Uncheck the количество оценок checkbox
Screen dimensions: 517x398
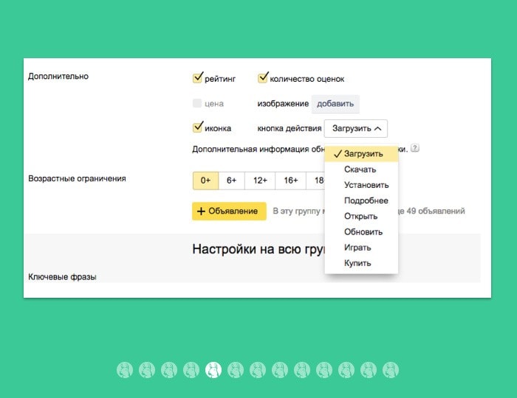(262, 78)
